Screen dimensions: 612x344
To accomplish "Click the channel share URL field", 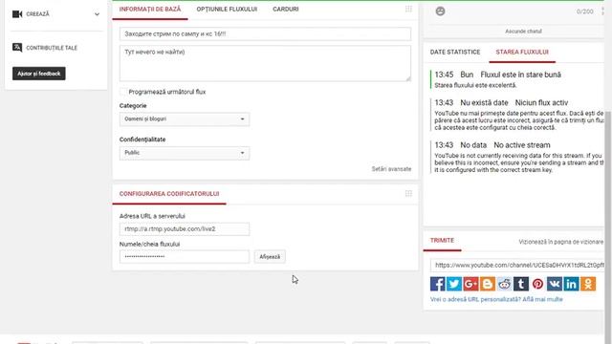I will point(517,266).
